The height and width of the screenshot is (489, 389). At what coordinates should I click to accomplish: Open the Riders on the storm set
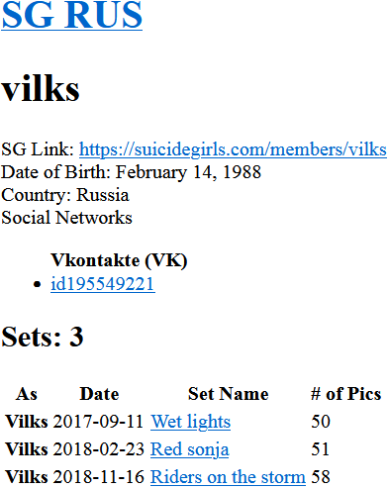click(x=228, y=477)
